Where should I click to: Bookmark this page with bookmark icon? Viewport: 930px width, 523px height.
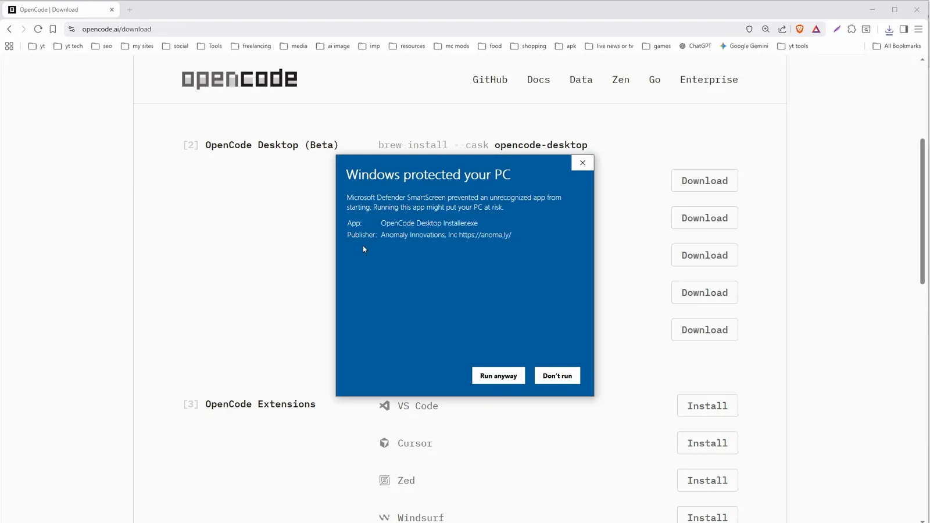(53, 29)
